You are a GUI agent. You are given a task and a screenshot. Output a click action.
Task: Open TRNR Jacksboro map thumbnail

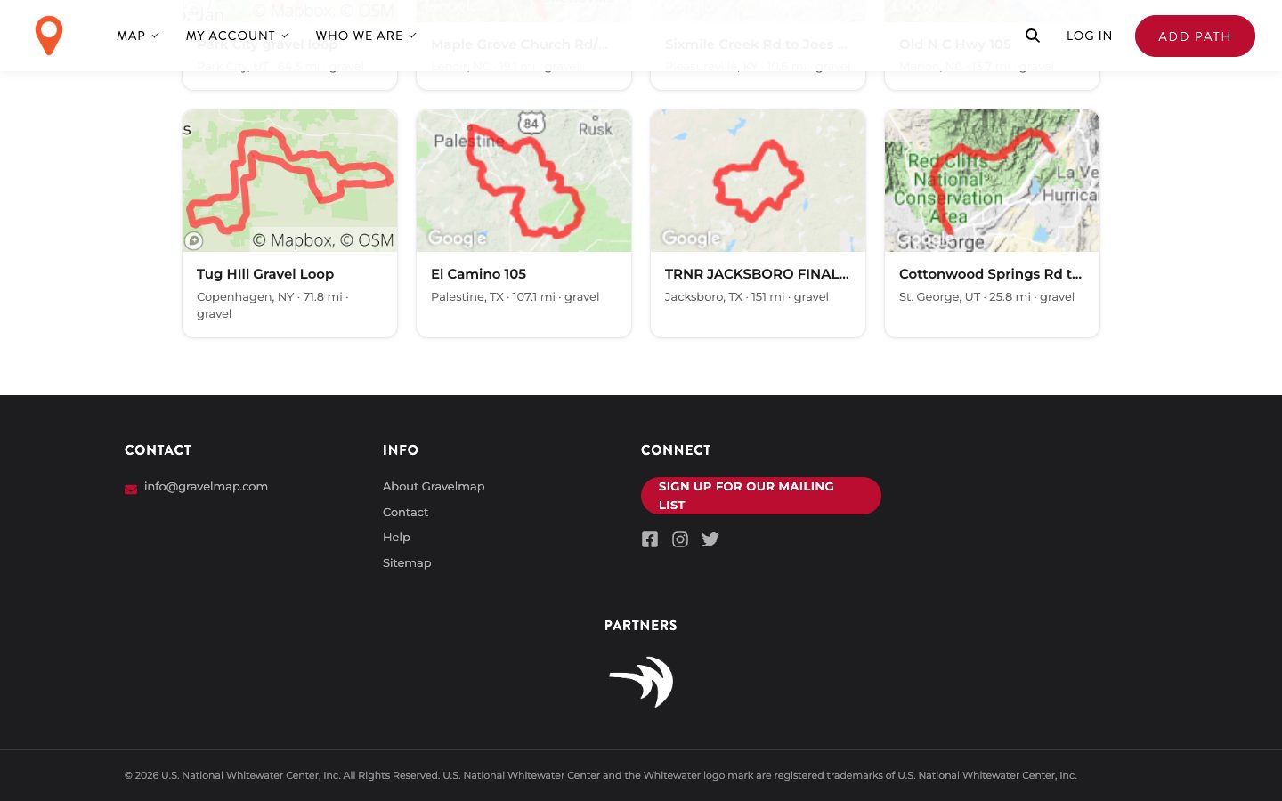pos(759,181)
